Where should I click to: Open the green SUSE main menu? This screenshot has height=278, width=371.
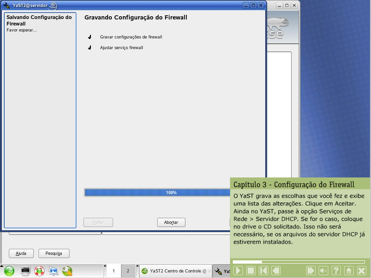pos(9,271)
